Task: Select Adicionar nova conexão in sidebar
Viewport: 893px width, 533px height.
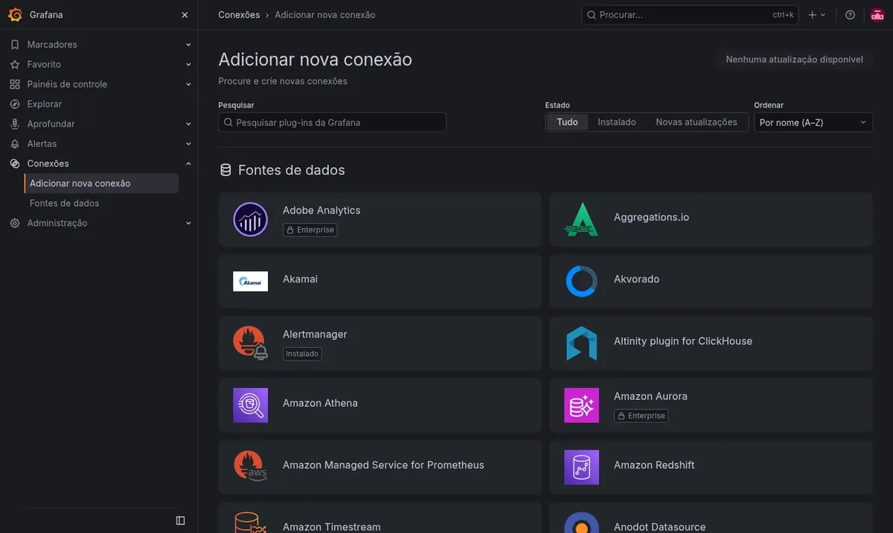Action: coord(101,184)
